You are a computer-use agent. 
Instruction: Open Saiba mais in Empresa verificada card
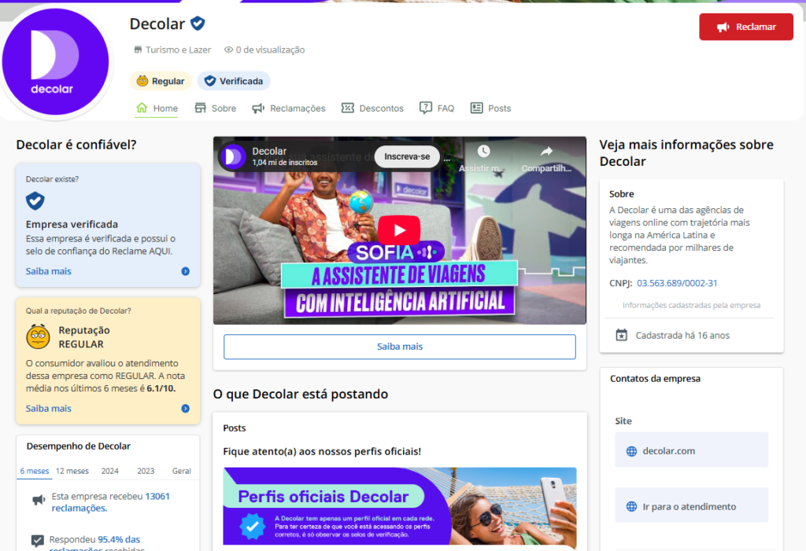click(x=49, y=271)
